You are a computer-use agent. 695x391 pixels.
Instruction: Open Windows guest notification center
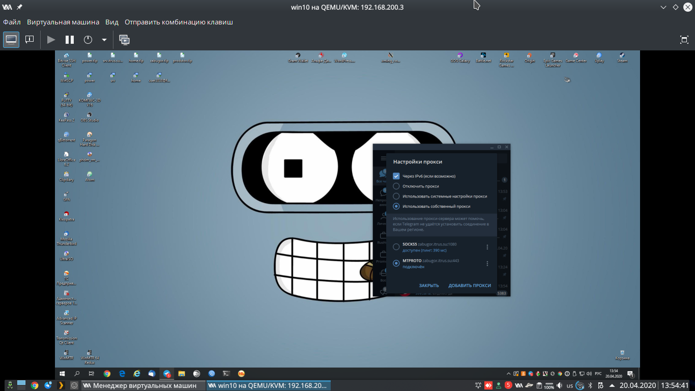coord(630,373)
